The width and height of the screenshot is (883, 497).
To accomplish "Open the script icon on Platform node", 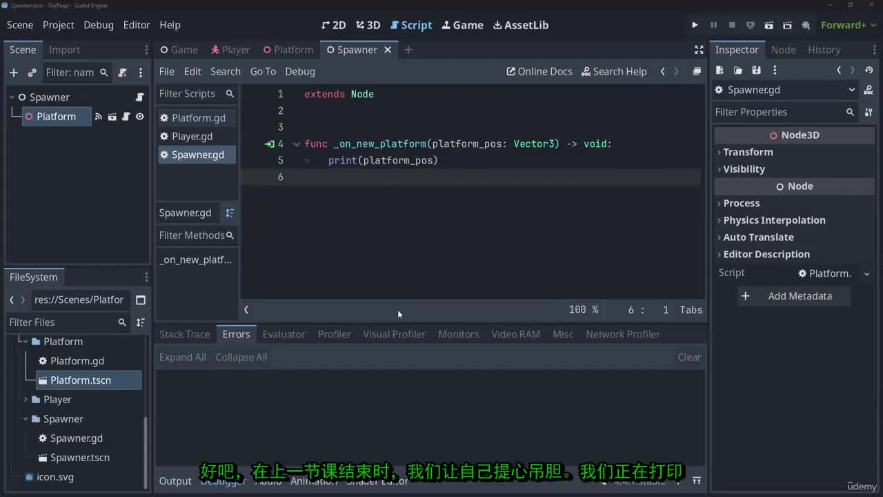I will point(126,117).
